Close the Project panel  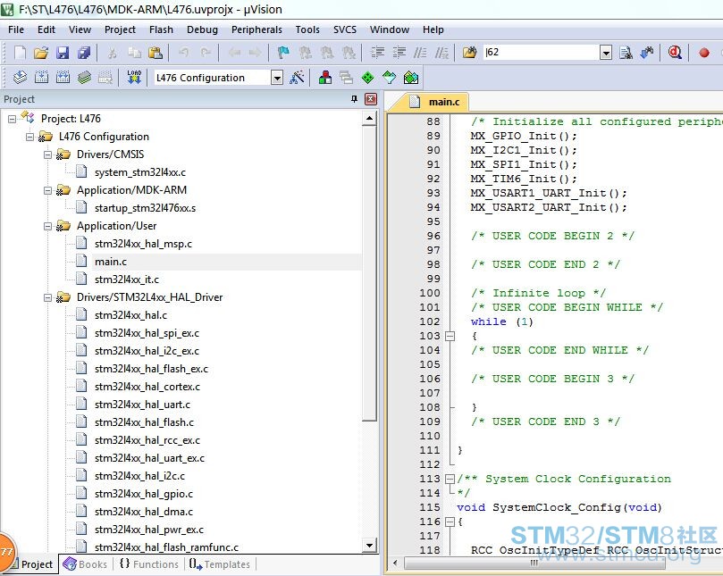click(371, 99)
